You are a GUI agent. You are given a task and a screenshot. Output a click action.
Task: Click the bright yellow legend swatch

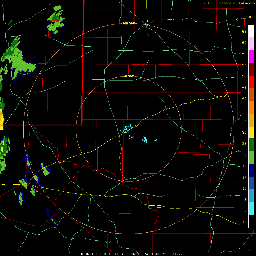251,133
